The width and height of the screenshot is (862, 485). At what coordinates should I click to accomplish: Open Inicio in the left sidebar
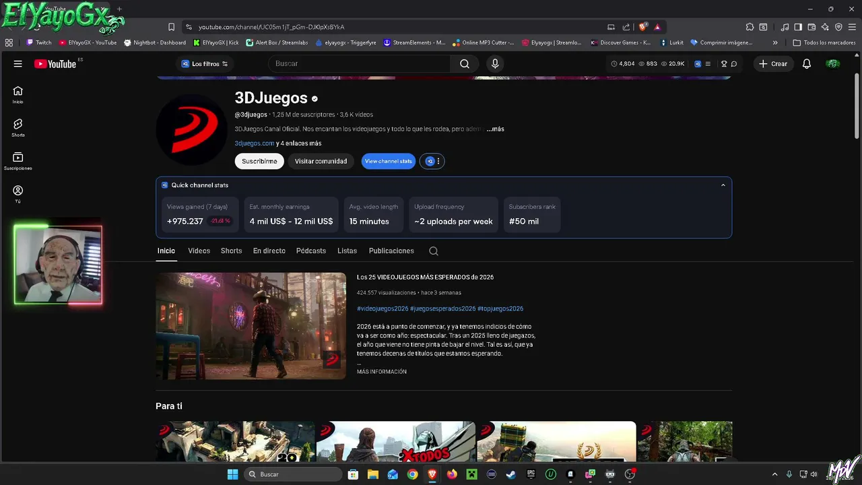18,95
